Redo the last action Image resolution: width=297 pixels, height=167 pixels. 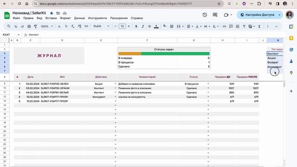pyautogui.click(x=22, y=26)
